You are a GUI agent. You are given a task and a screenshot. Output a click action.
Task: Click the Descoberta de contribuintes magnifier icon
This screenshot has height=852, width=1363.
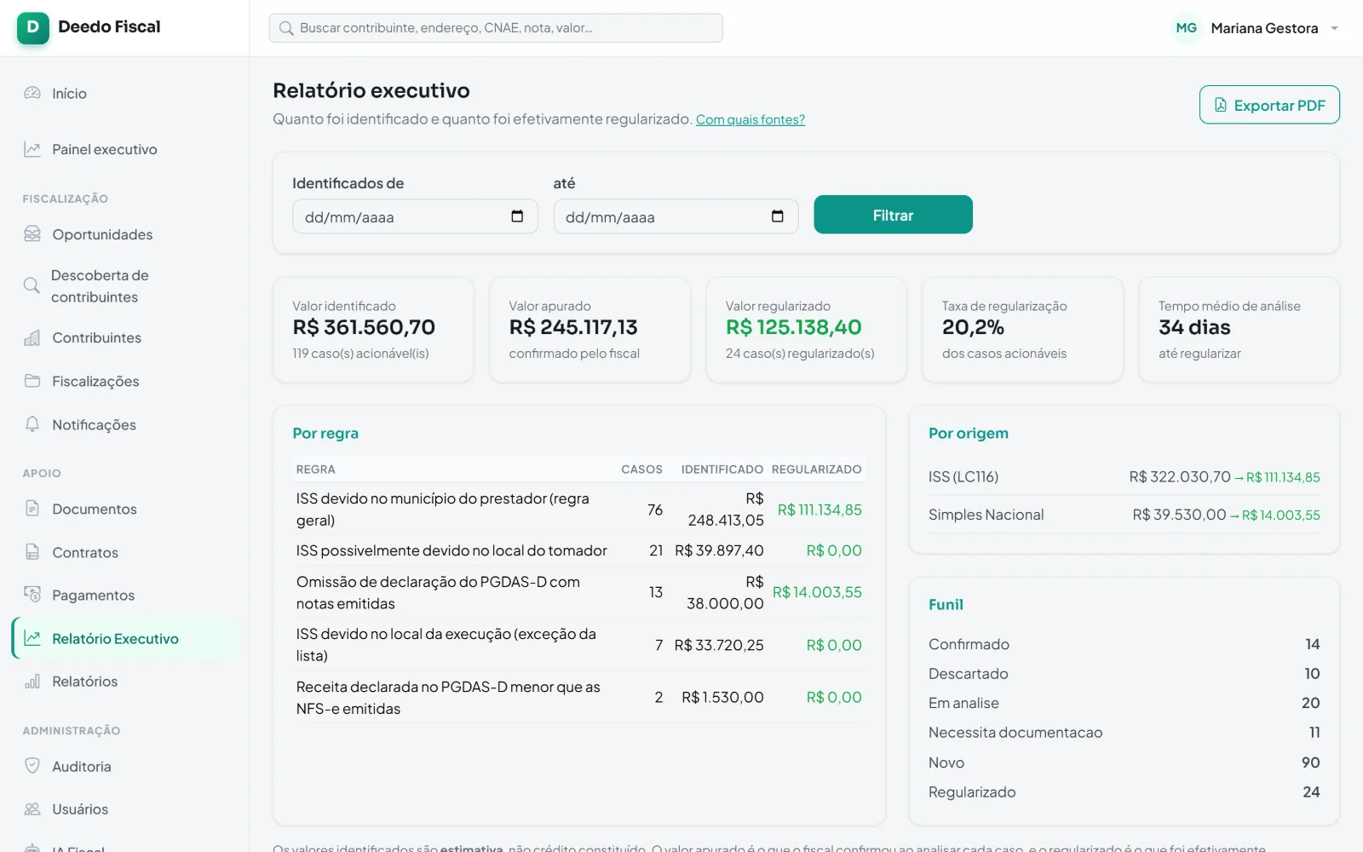[32, 285]
